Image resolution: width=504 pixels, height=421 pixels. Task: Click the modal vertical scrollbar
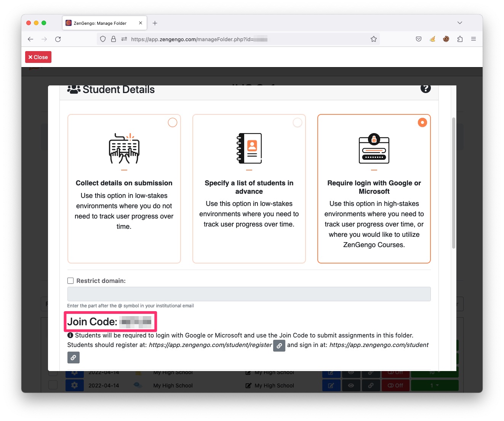click(453, 183)
